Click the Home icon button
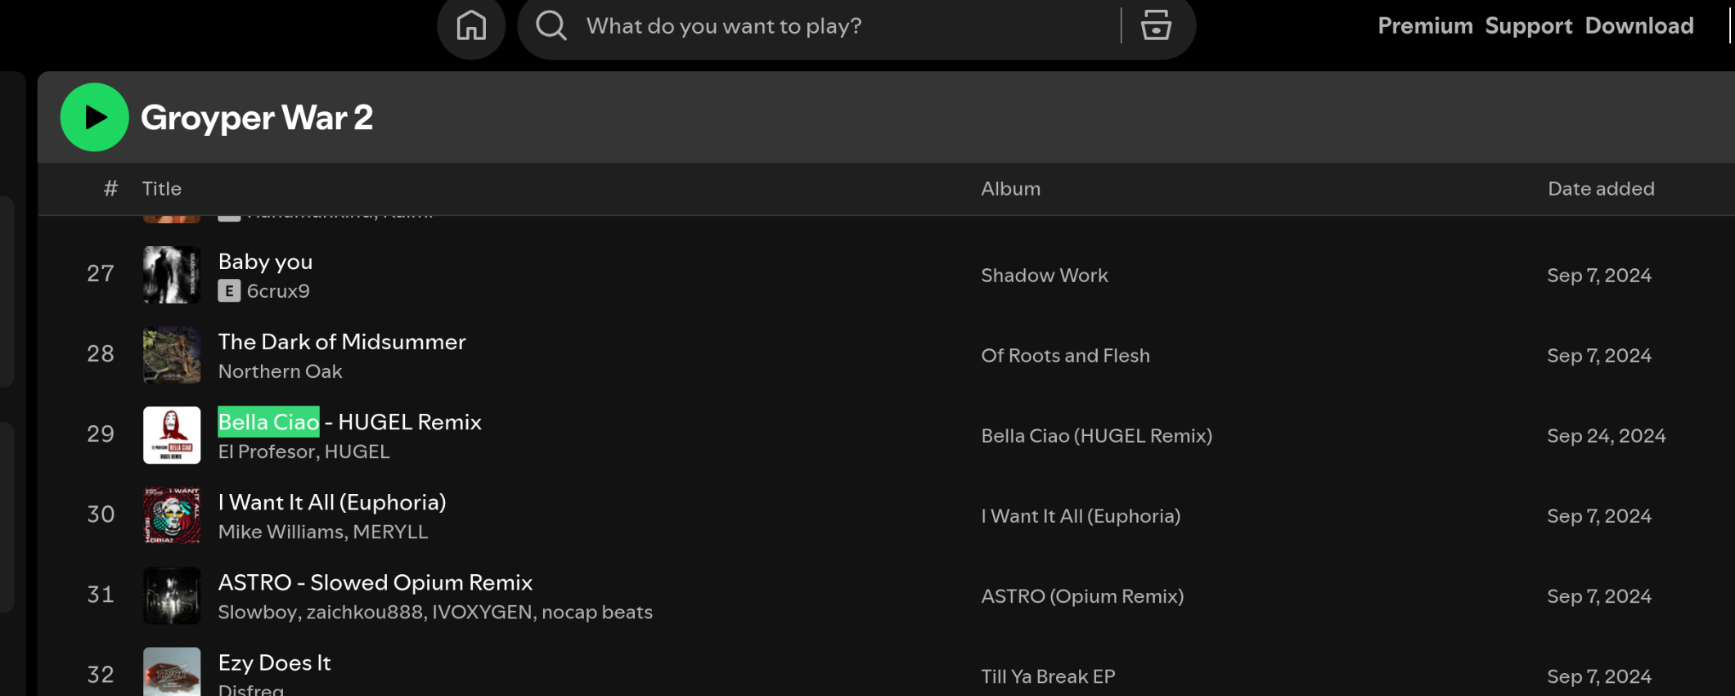 point(471,26)
